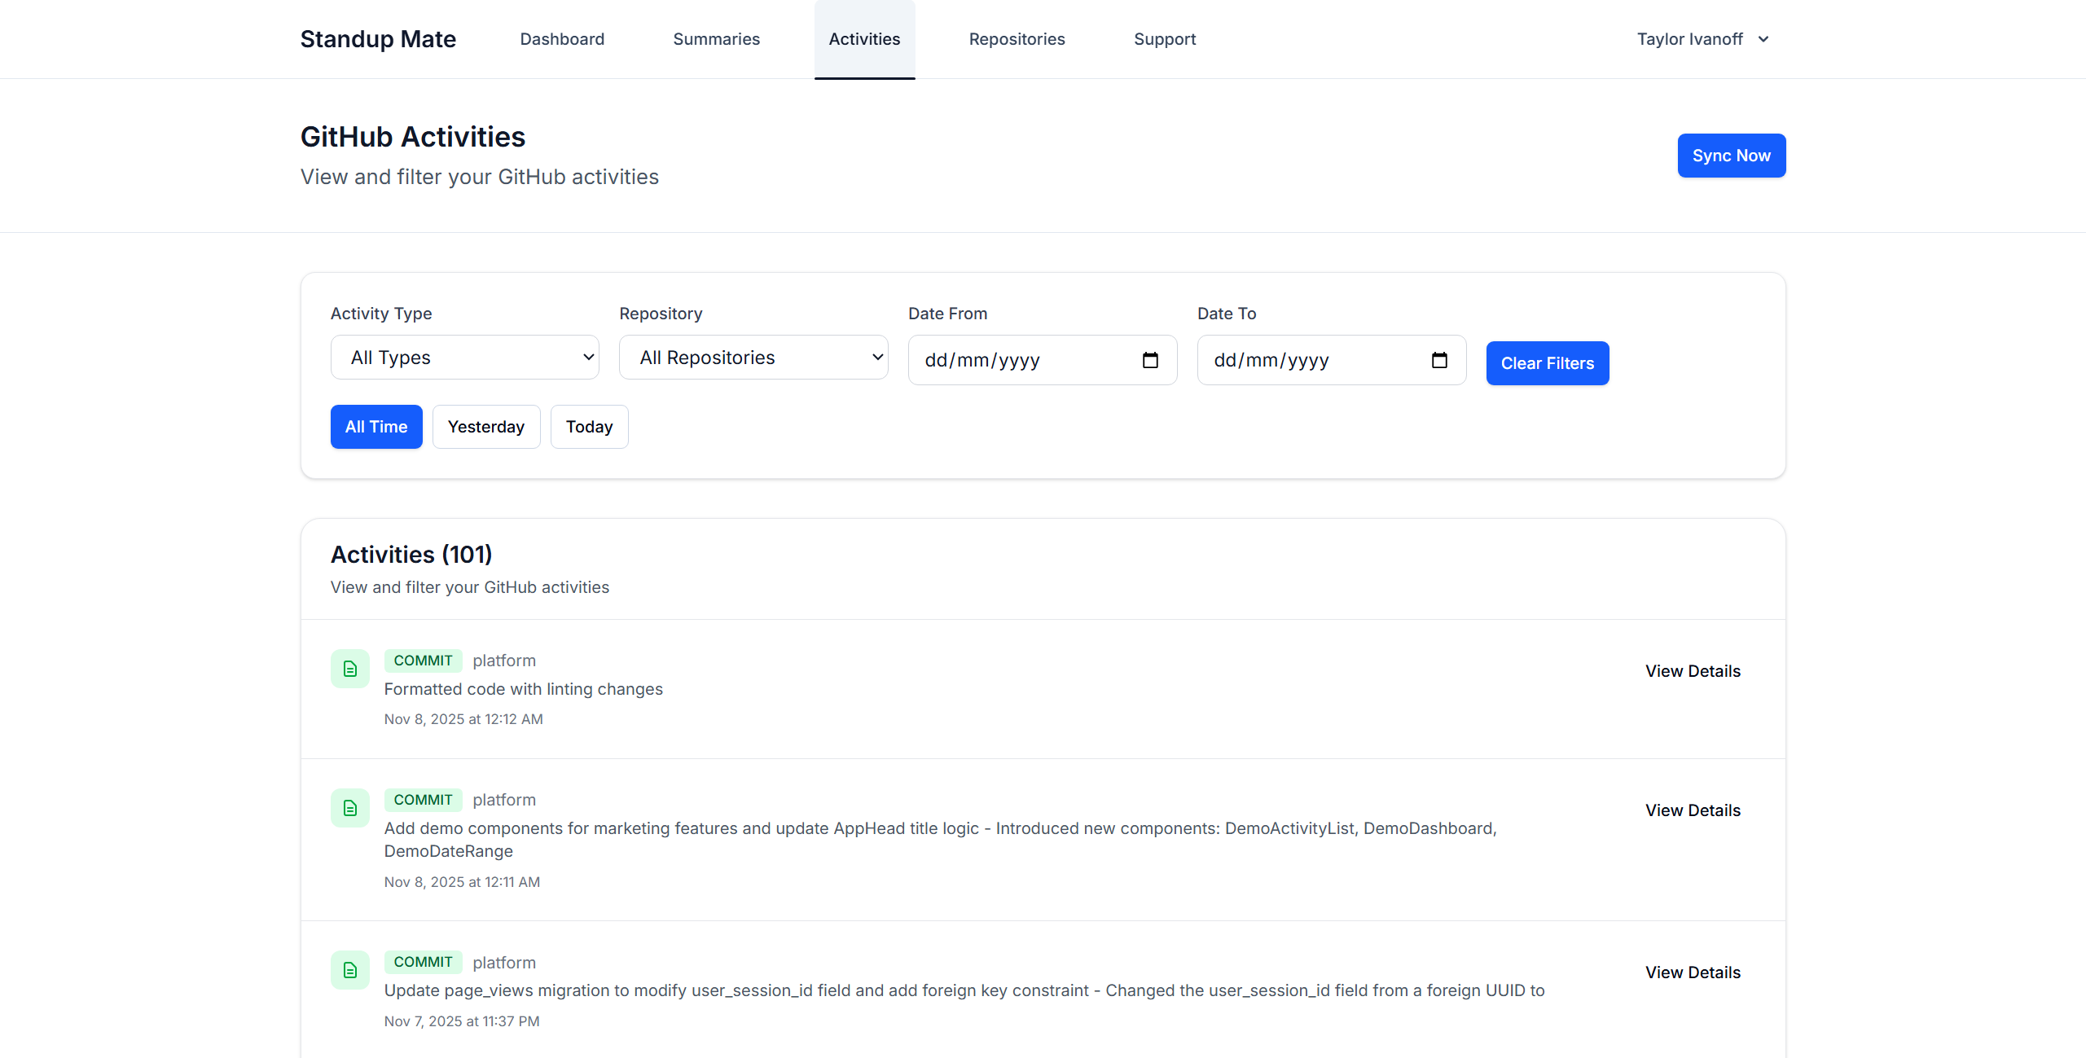Open the Activity Type dropdown
The image size is (2086, 1058).
tap(464, 358)
